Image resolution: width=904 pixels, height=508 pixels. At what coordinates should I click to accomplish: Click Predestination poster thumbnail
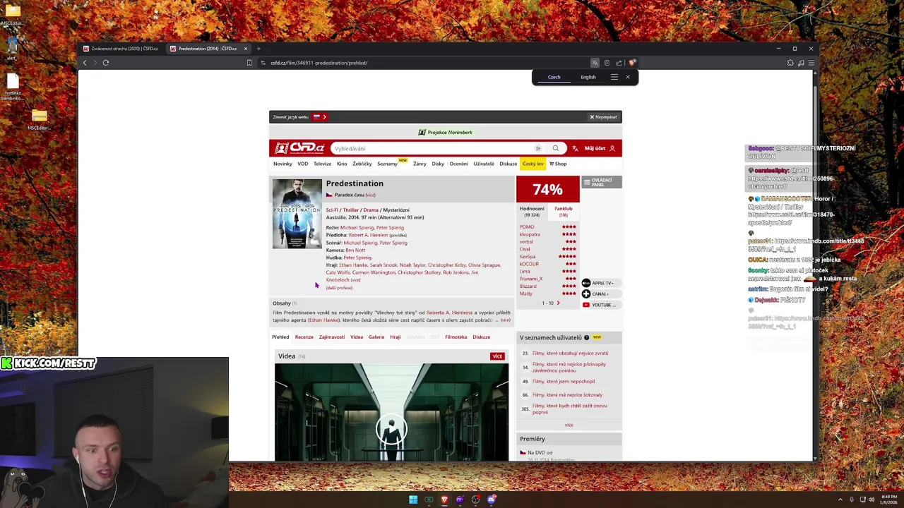[297, 214]
